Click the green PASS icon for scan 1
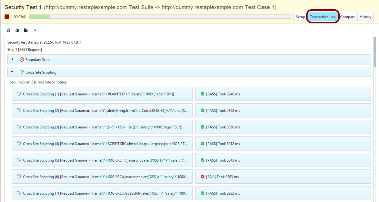 pos(202,94)
